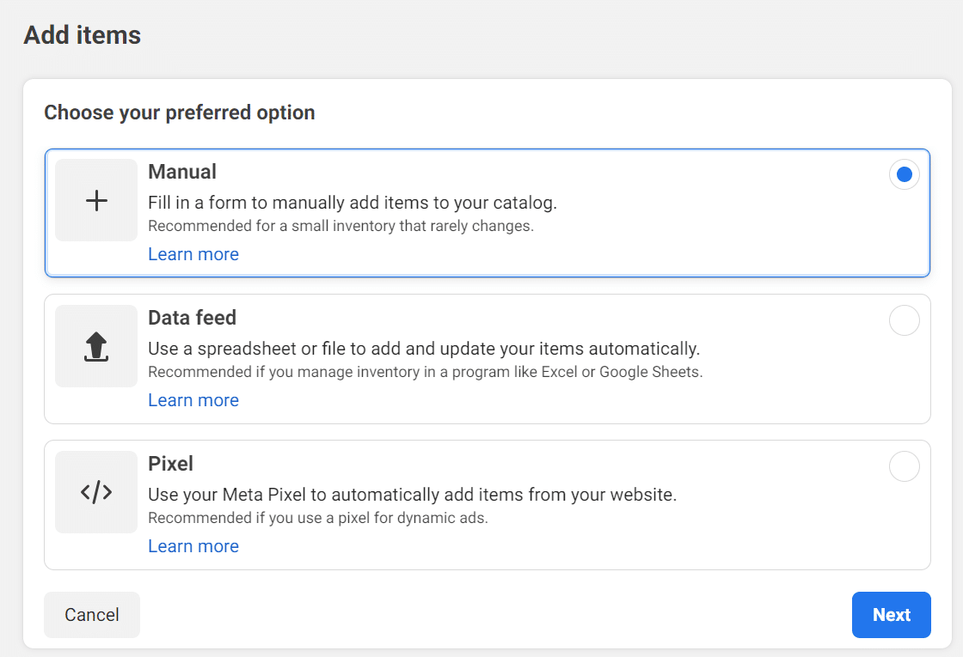
Task: Click the Data feed option title
Action: coord(192,318)
